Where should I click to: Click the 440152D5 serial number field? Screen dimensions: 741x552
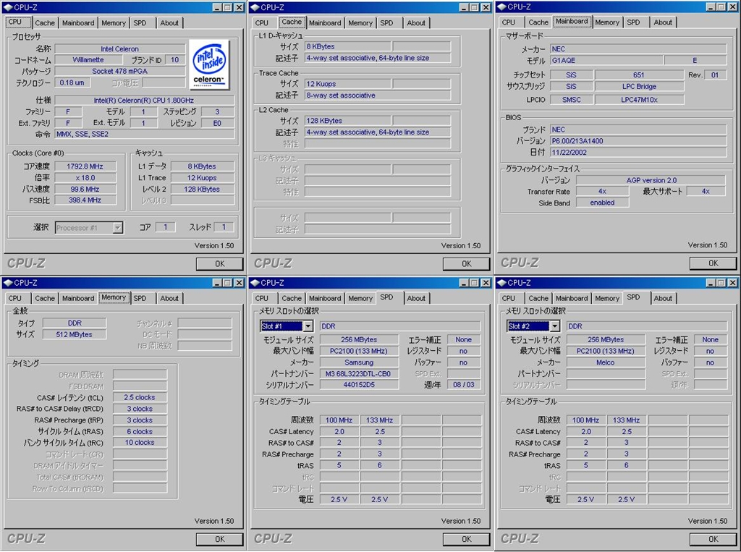[x=359, y=385]
